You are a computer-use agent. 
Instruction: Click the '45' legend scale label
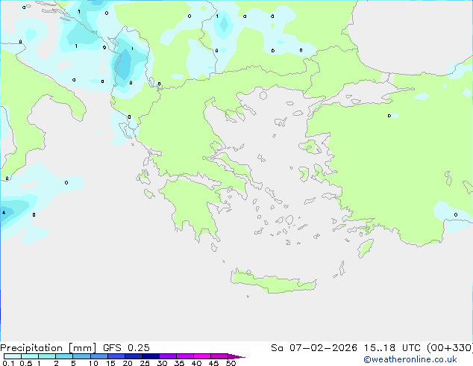coord(213,363)
